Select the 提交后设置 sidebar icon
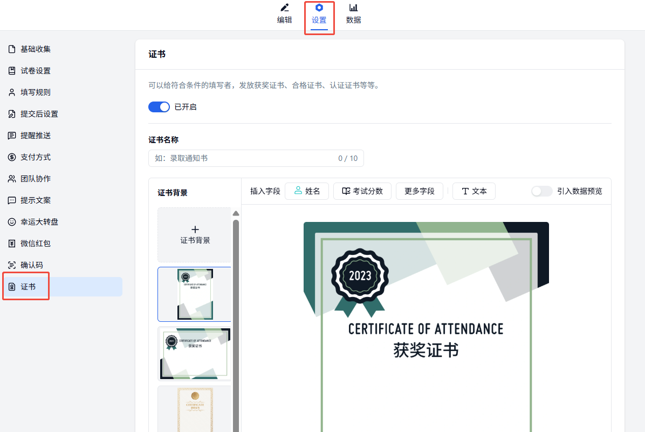Image resolution: width=645 pixels, height=432 pixels. pyautogui.click(x=12, y=114)
